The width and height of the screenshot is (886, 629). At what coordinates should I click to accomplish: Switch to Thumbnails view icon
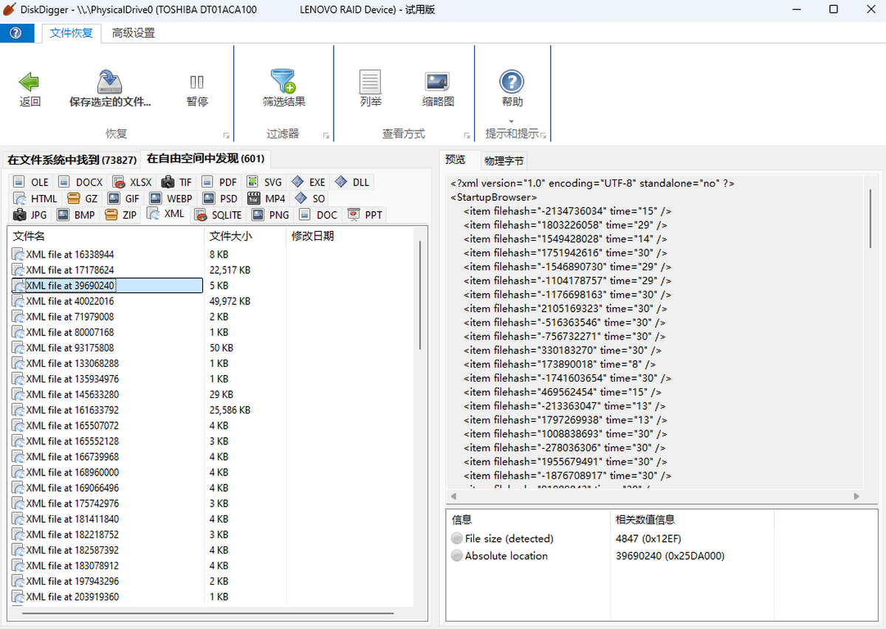(438, 82)
